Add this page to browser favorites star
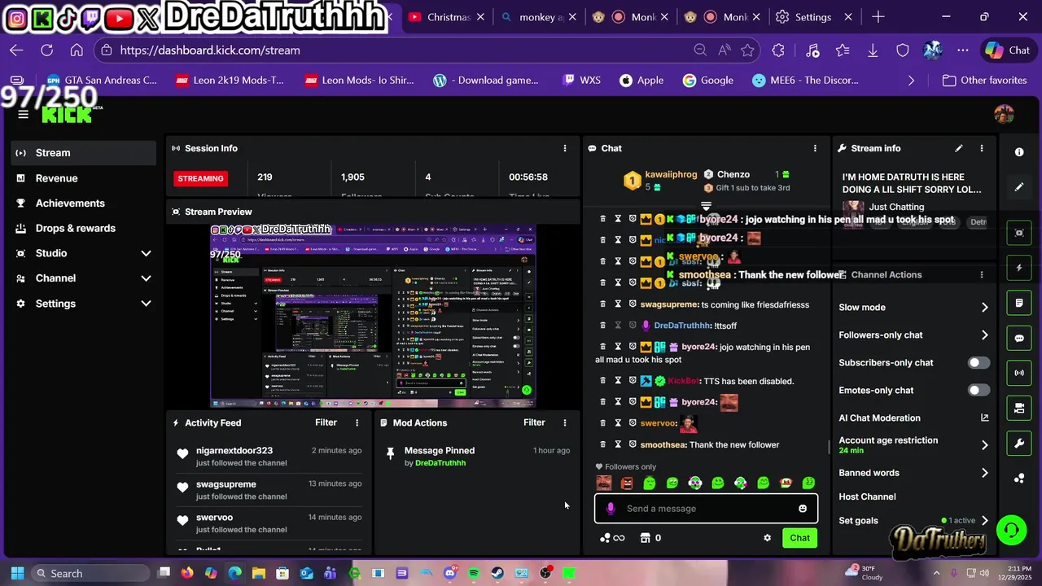This screenshot has height=586, width=1042. (747, 50)
